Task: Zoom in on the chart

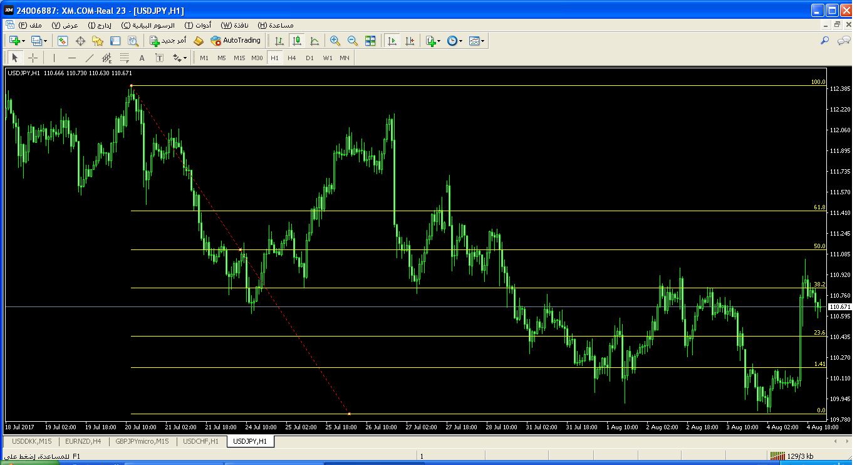Action: click(335, 41)
